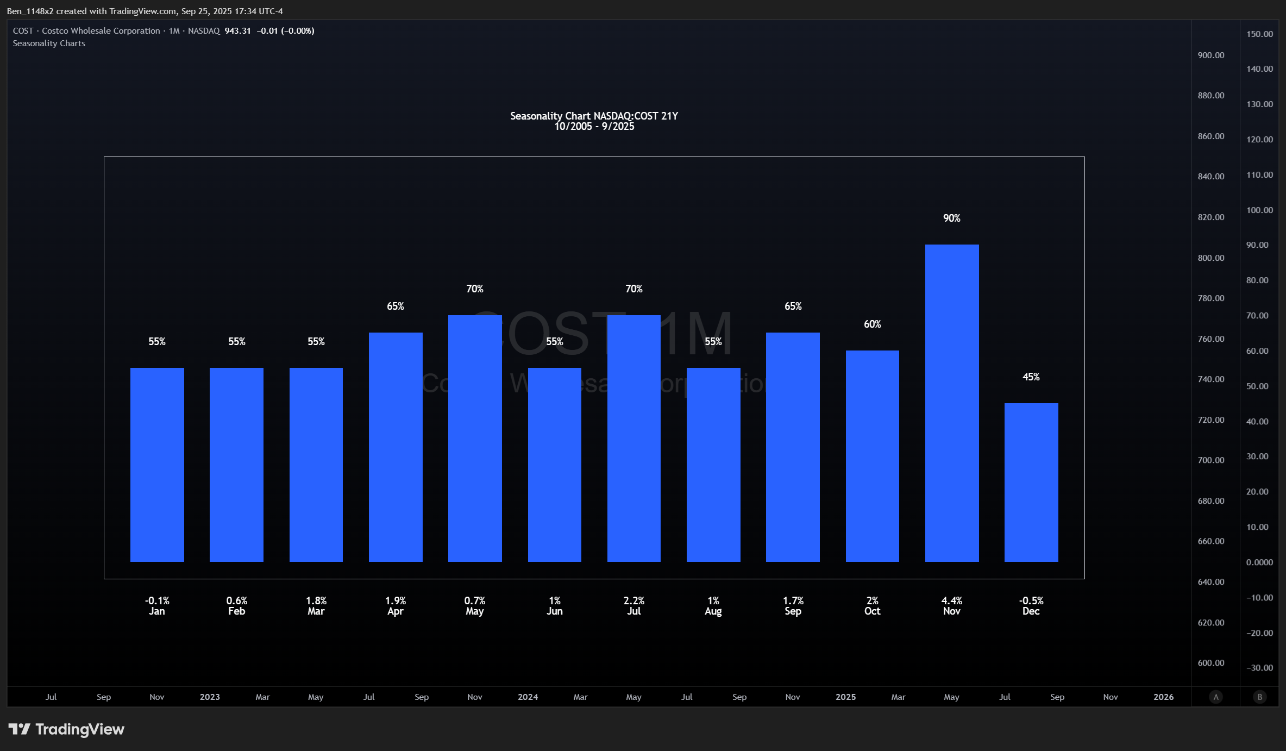The height and width of the screenshot is (751, 1286).
Task: Click the 900.00 price scale label
Action: pyautogui.click(x=1210, y=55)
